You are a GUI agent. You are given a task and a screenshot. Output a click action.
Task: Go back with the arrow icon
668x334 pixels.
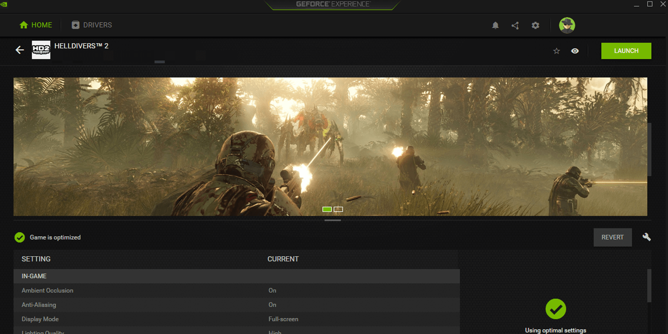[x=20, y=50]
